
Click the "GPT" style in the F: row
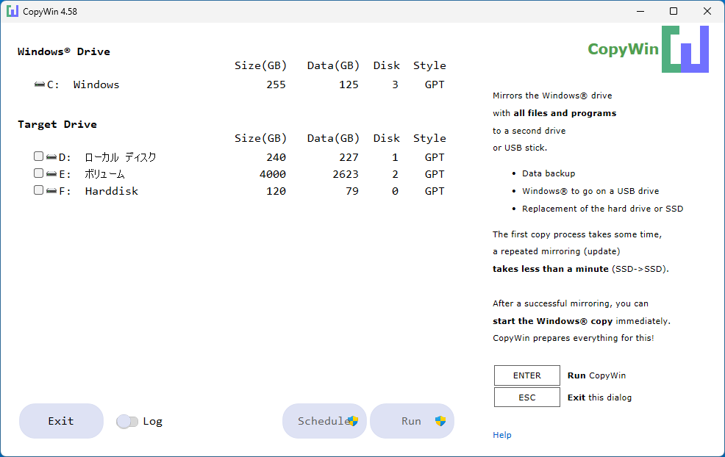click(x=435, y=191)
